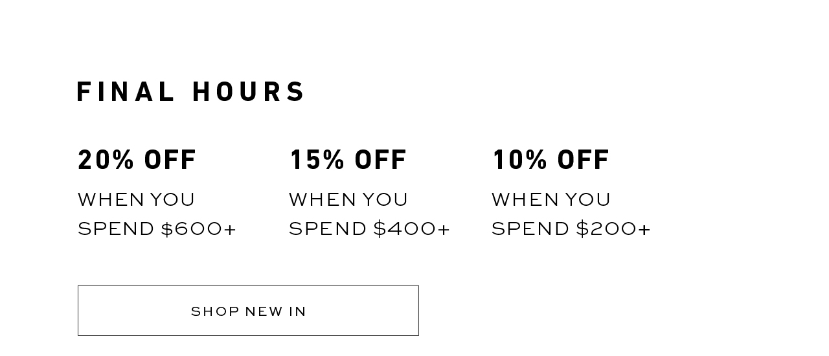
Task: Click the SPEND $200+ line
Action: pos(571,229)
